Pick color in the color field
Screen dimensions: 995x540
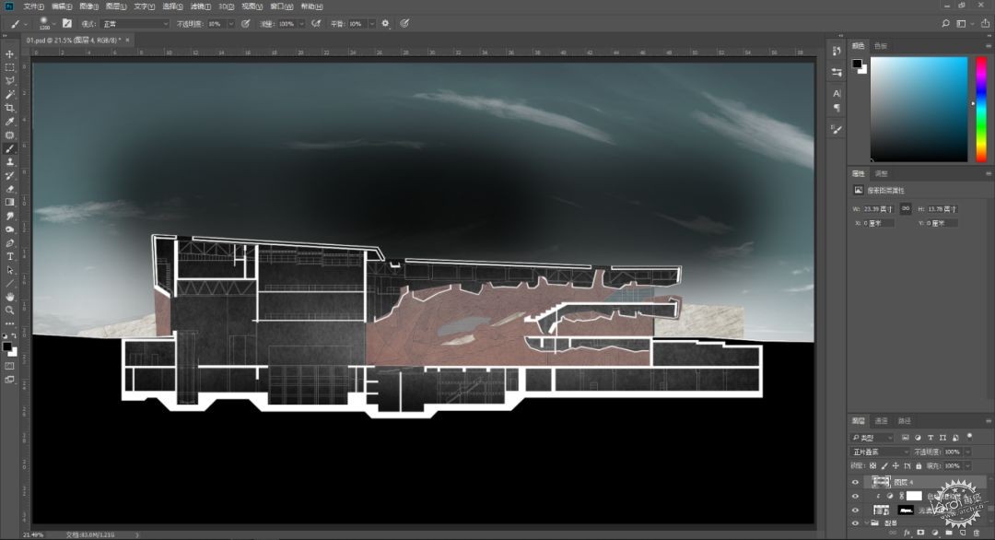coord(919,109)
